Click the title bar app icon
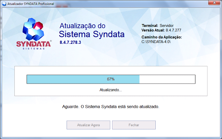This screenshot has width=222, height=139. [x=4, y=4]
